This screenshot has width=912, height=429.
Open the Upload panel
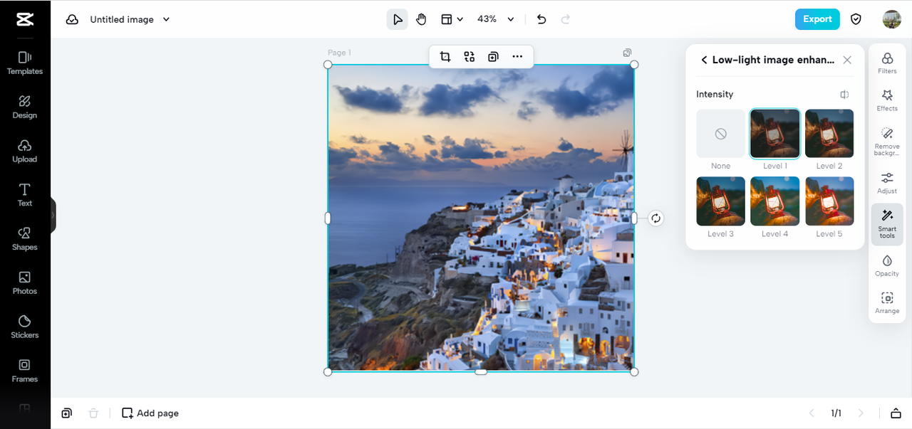[x=25, y=151]
